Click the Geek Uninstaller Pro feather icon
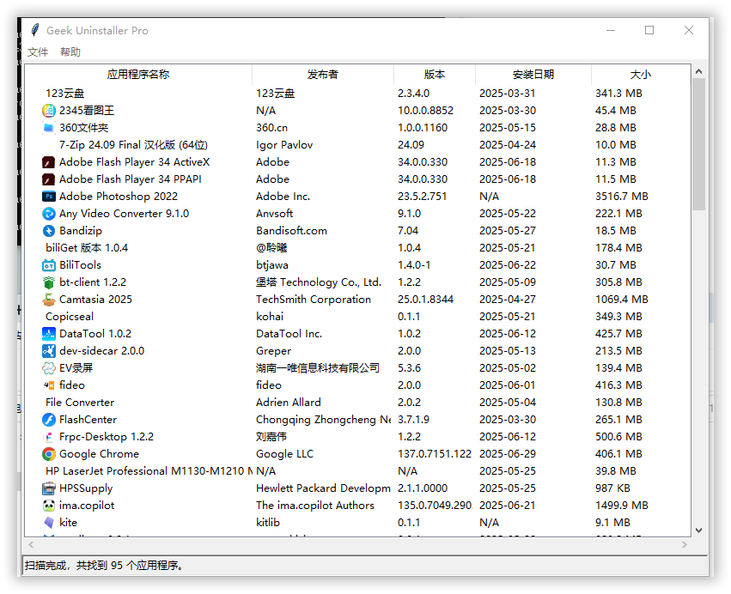Viewport: 731px width, 594px height. click(35, 30)
